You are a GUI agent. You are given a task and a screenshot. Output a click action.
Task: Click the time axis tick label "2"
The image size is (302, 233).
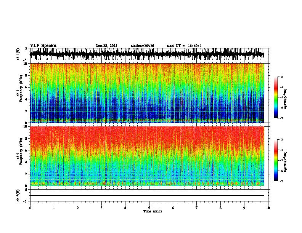click(78, 208)
